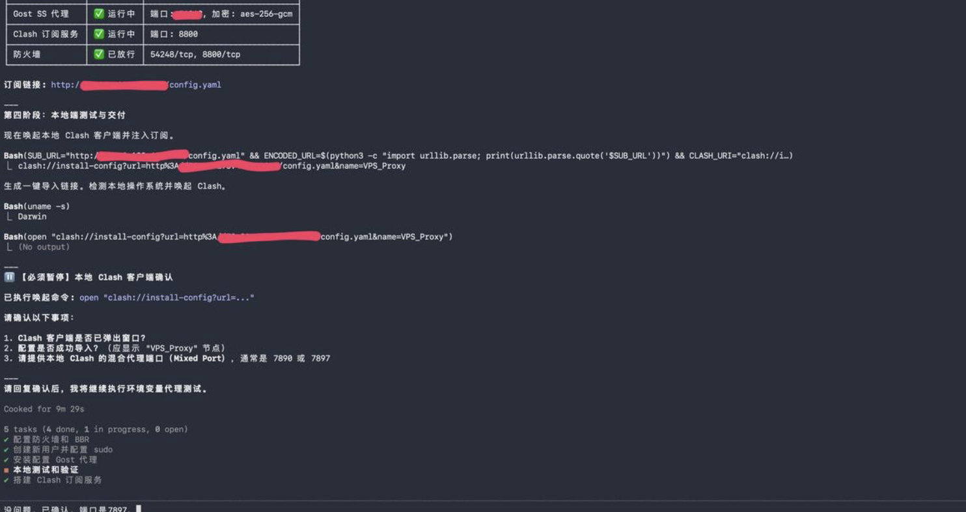Click the blue pause icon before 【必须暂停】
This screenshot has width=966, height=512.
pyautogui.click(x=9, y=277)
